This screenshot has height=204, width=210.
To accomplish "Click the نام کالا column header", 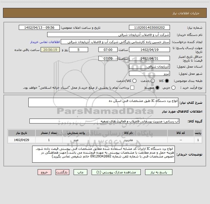I will tap(128, 133).
